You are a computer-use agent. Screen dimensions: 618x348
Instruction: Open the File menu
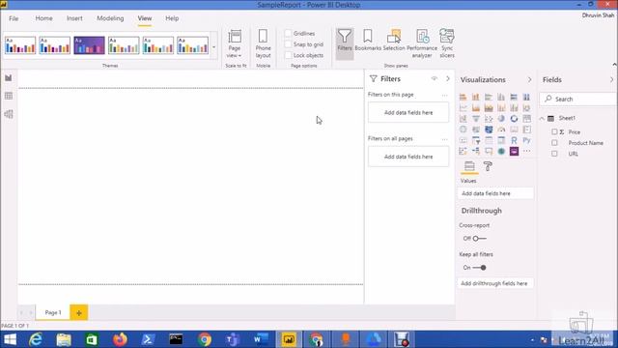click(14, 18)
